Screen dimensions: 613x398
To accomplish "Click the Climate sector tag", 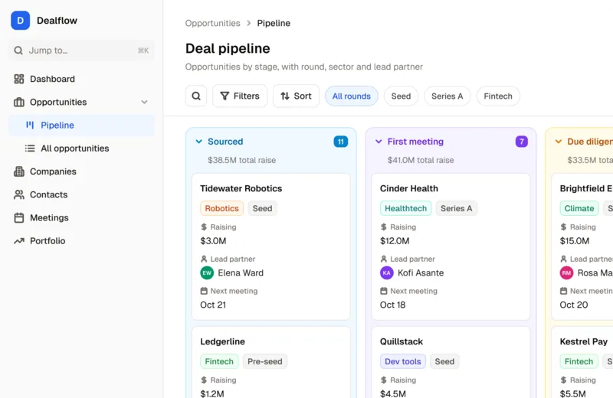I will 579,208.
